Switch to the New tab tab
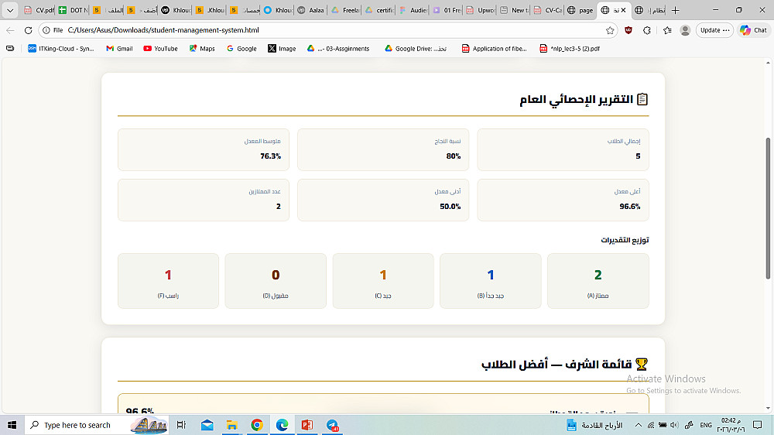The image size is (774, 435). pos(514,10)
